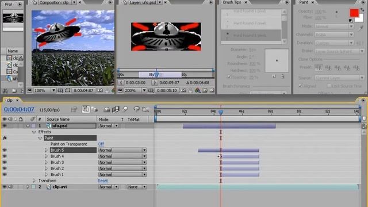Open clip.avi TrkMat None dropdown
The height and width of the screenshot is (207, 368).
(137, 187)
